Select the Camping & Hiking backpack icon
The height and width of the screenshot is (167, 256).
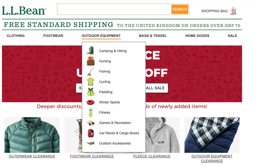tap(90, 50)
